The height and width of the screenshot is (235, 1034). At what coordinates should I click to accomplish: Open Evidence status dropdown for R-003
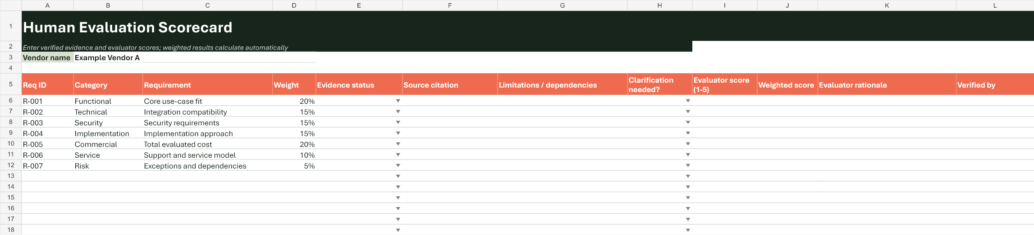point(398,122)
